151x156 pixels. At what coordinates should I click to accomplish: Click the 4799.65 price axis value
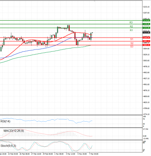[146, 108]
